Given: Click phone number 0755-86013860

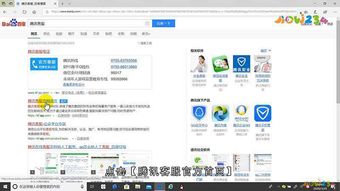Looking at the screenshot, I should (124, 67).
